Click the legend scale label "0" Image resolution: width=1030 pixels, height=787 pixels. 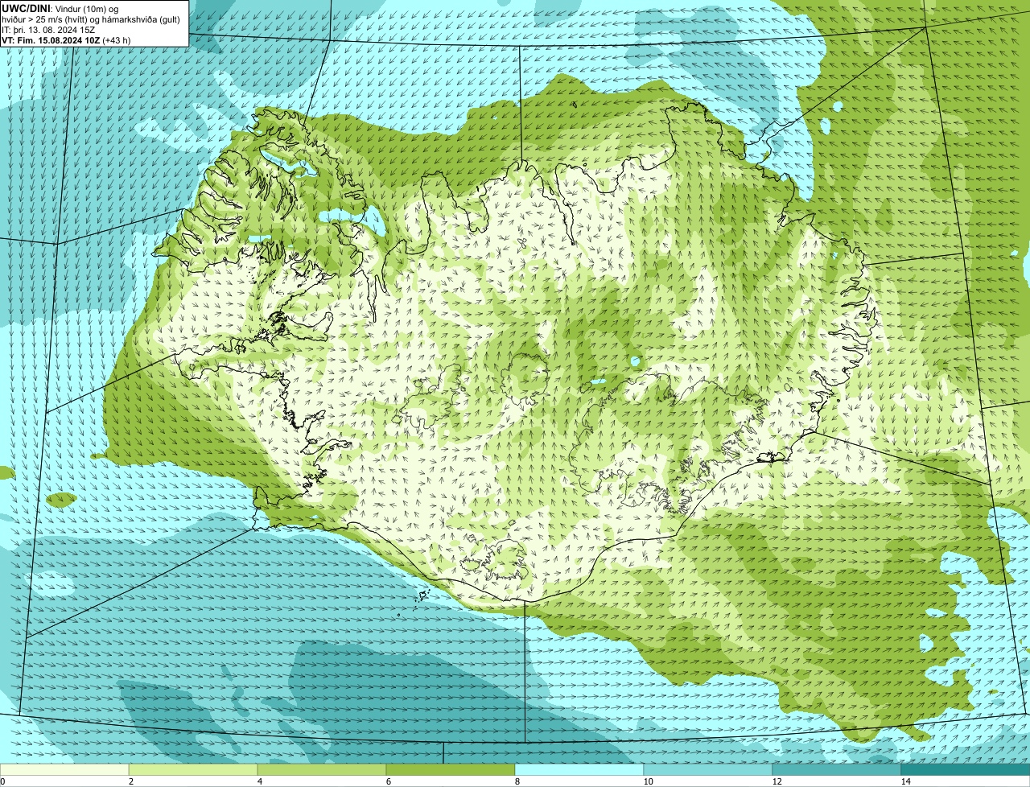click(2, 781)
